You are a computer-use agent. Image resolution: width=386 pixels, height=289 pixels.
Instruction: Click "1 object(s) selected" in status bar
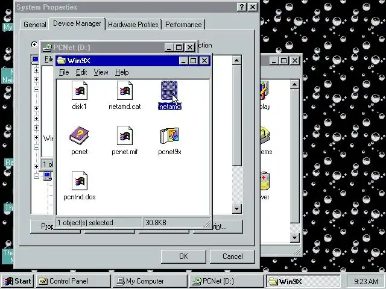click(x=85, y=223)
